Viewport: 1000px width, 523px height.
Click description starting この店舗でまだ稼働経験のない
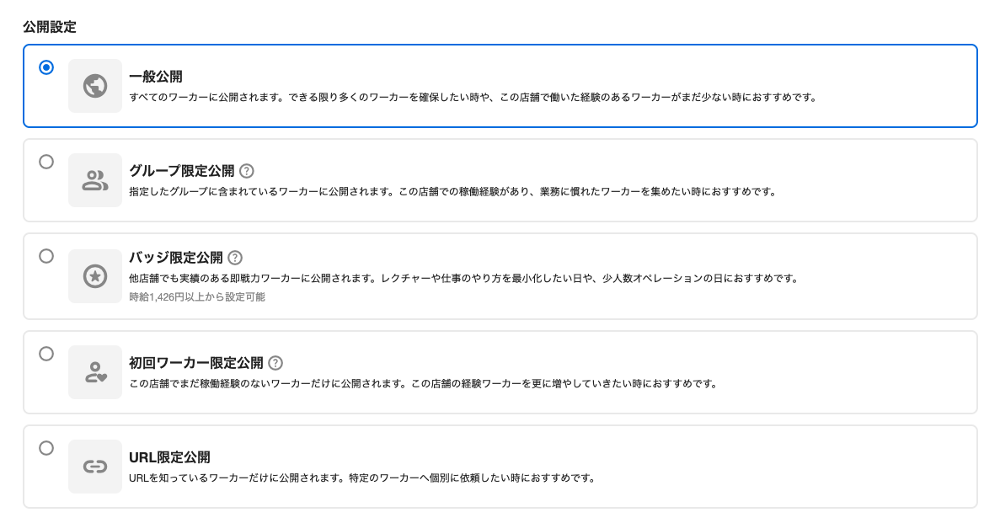[x=424, y=383]
